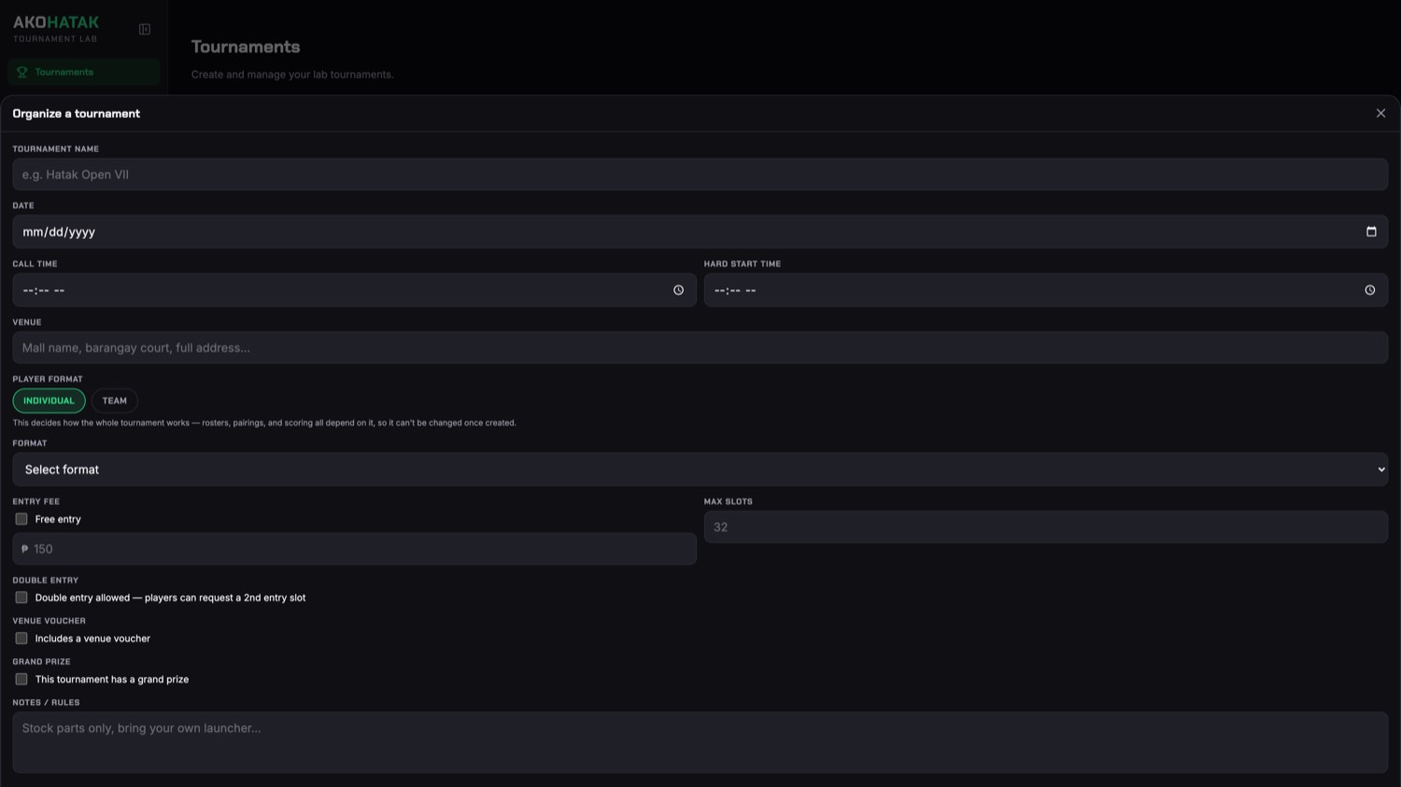
Task: Collapse the sidebar panel icon
Action: point(145,29)
